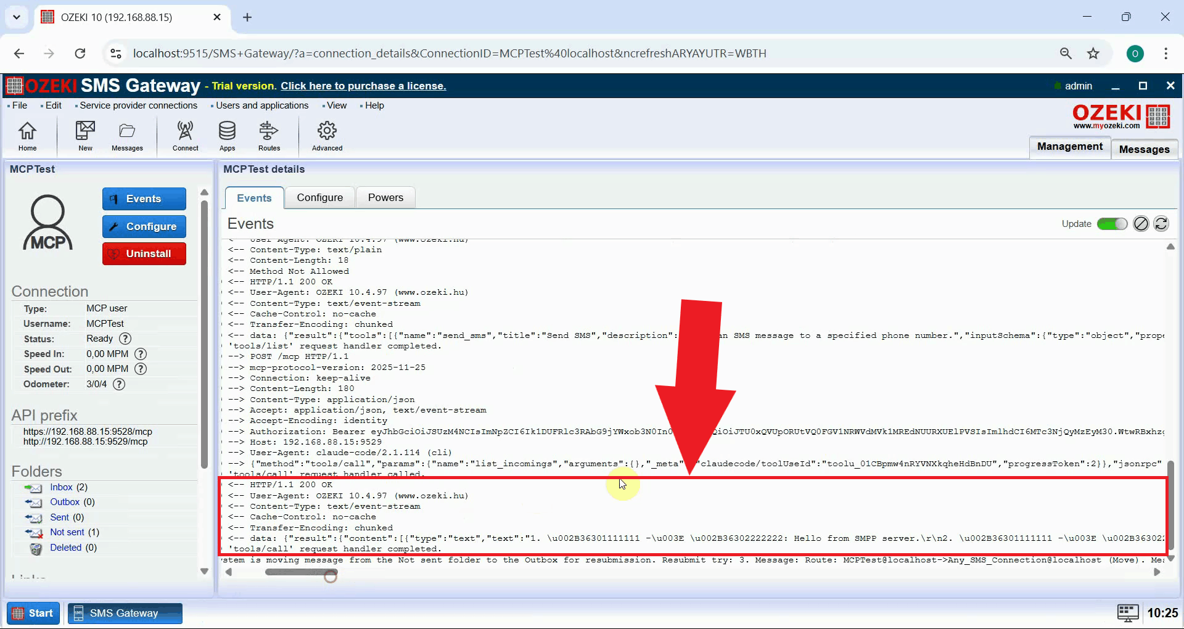
Task: Click the New message toolbar icon
Action: click(85, 136)
